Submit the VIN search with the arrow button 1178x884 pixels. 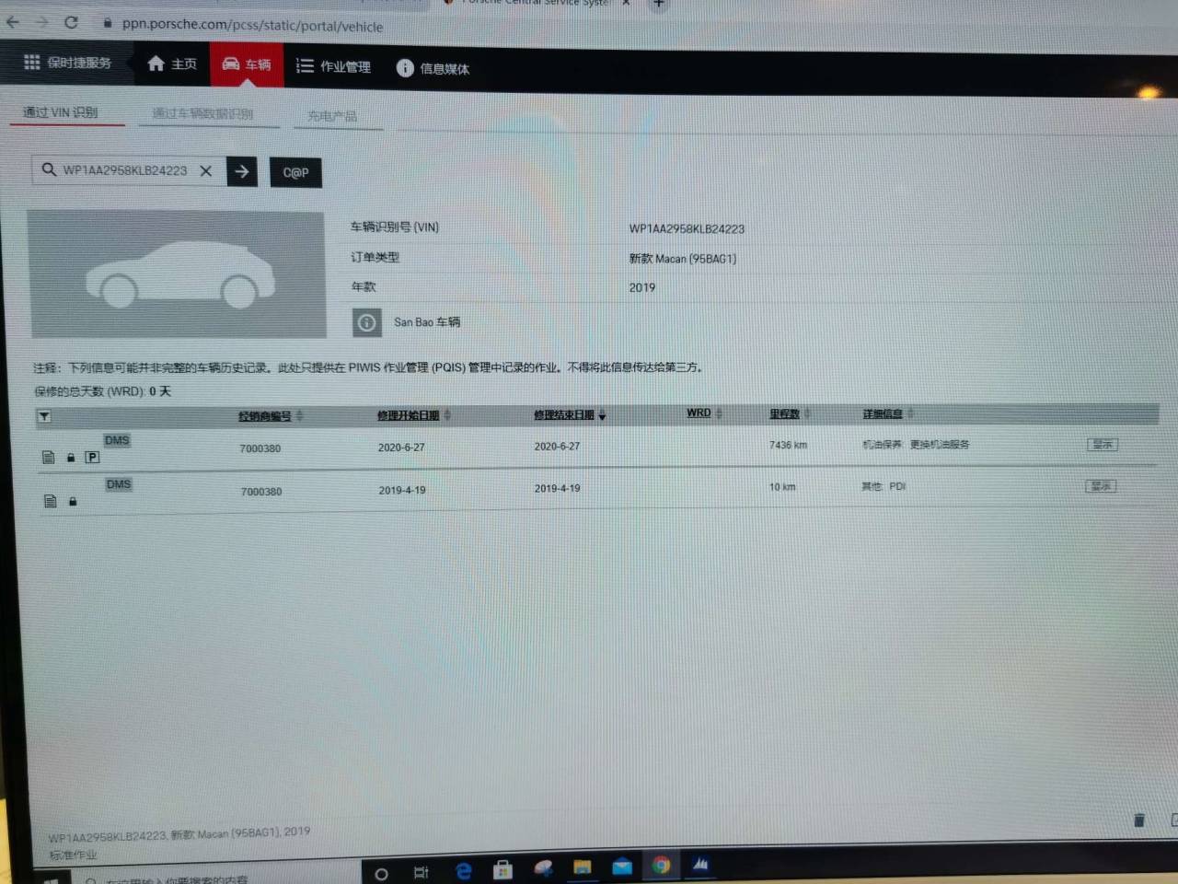(x=242, y=171)
